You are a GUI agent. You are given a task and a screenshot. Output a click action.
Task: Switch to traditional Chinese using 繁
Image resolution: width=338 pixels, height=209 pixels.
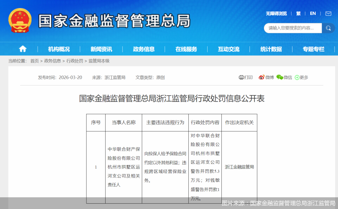point(298,13)
